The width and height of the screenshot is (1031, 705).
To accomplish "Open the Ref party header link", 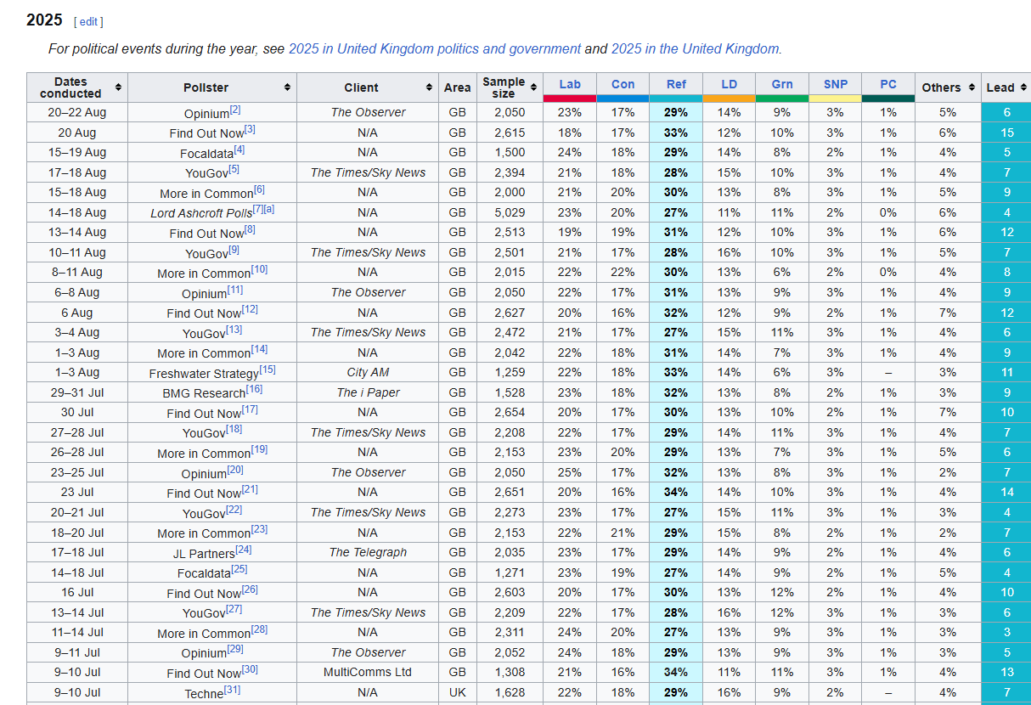I will click(676, 84).
